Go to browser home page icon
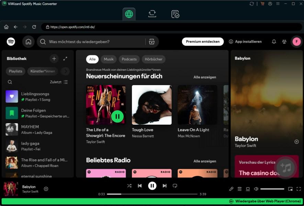The width and height of the screenshot is (304, 206). [x=7, y=27]
